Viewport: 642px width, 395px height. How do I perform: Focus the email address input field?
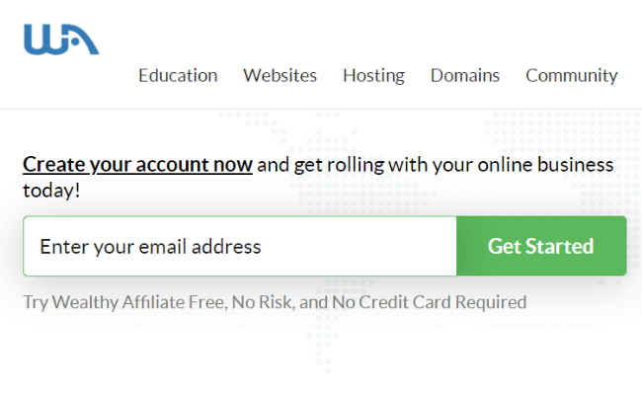click(x=240, y=246)
